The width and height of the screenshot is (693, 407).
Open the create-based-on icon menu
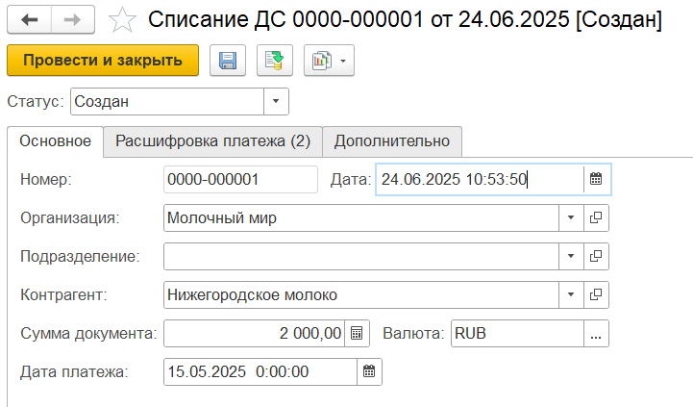point(329,61)
